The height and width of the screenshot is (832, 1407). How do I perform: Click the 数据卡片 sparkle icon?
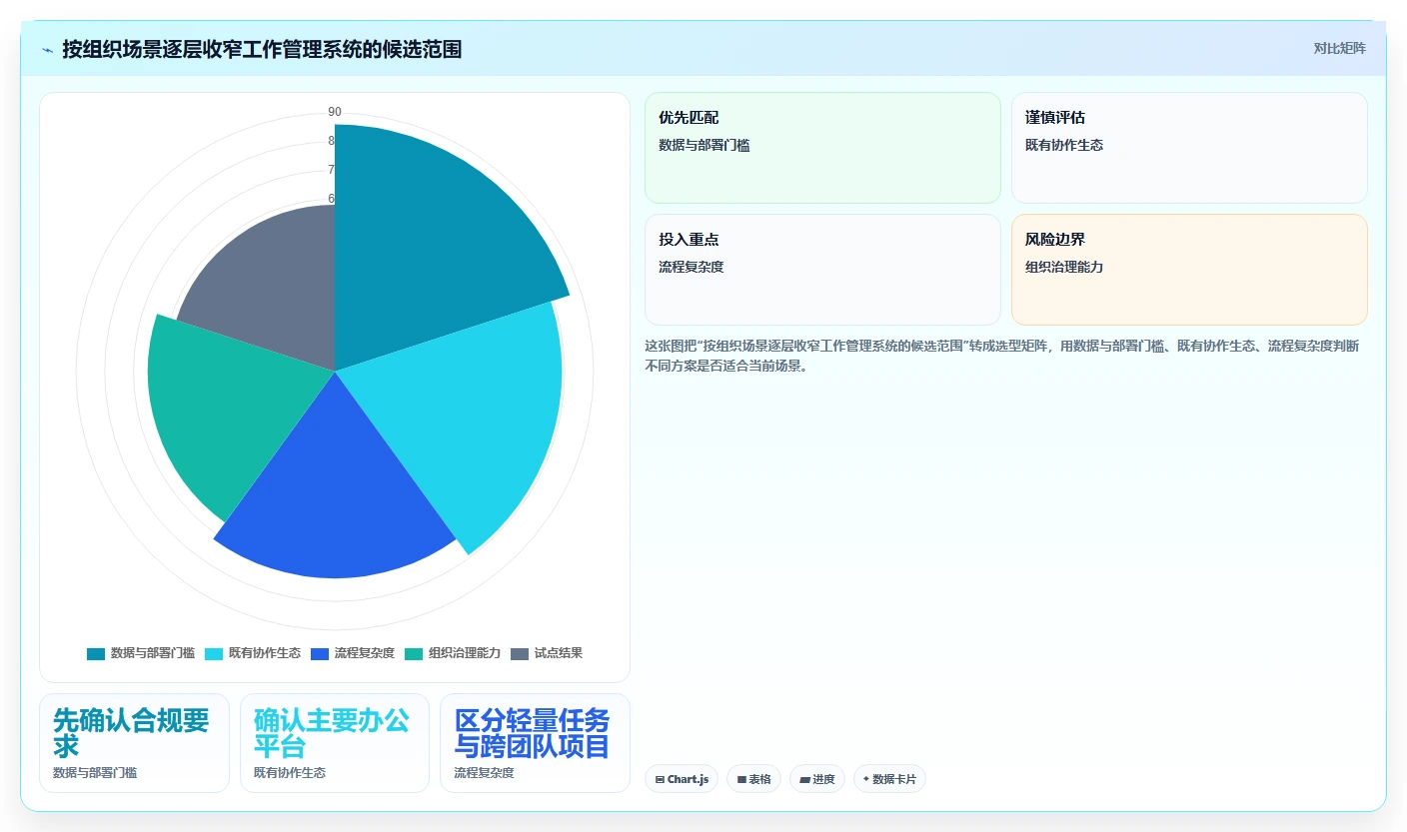point(866,779)
